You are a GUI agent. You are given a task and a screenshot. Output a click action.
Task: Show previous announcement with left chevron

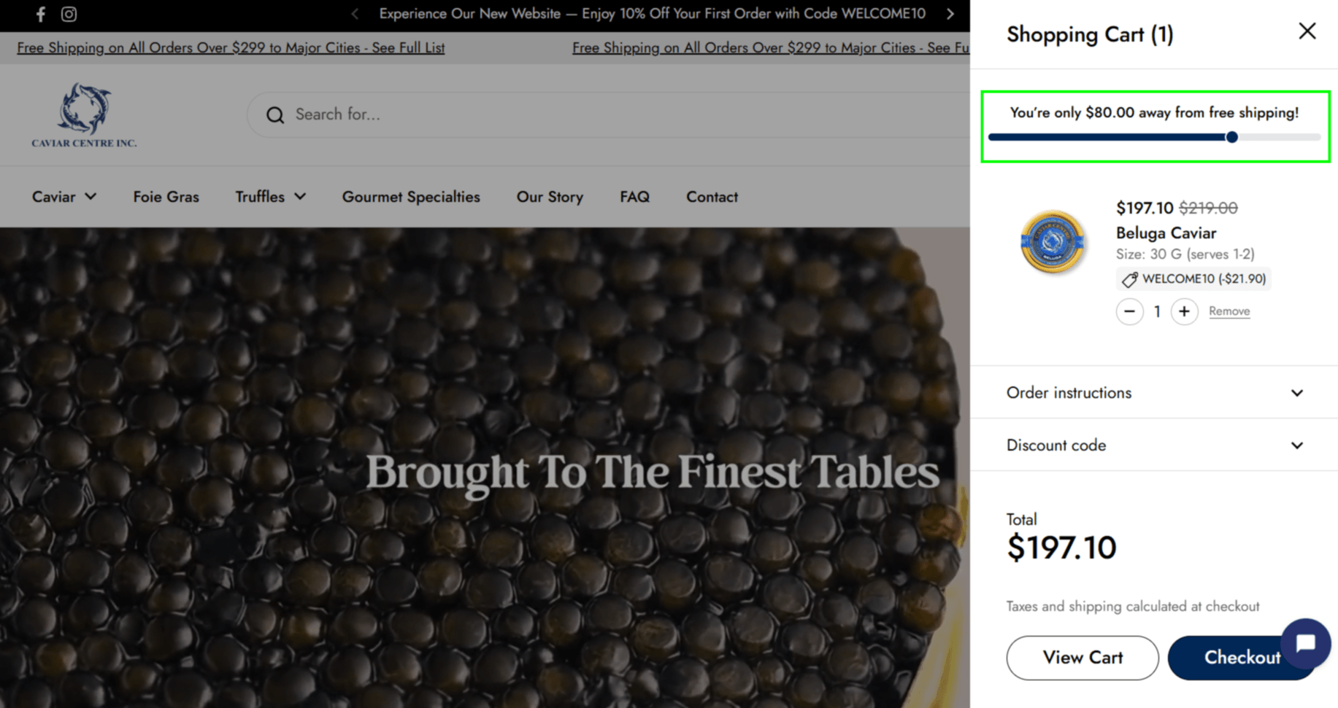pos(355,14)
